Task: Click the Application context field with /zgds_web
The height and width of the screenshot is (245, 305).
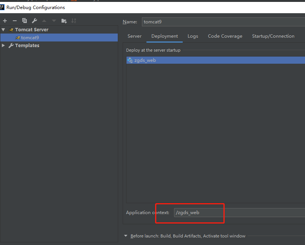Action: click(239, 213)
